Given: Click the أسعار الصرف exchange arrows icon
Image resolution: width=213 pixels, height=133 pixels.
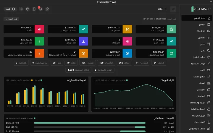Looking at the screenshot, I should click(x=209, y=77).
